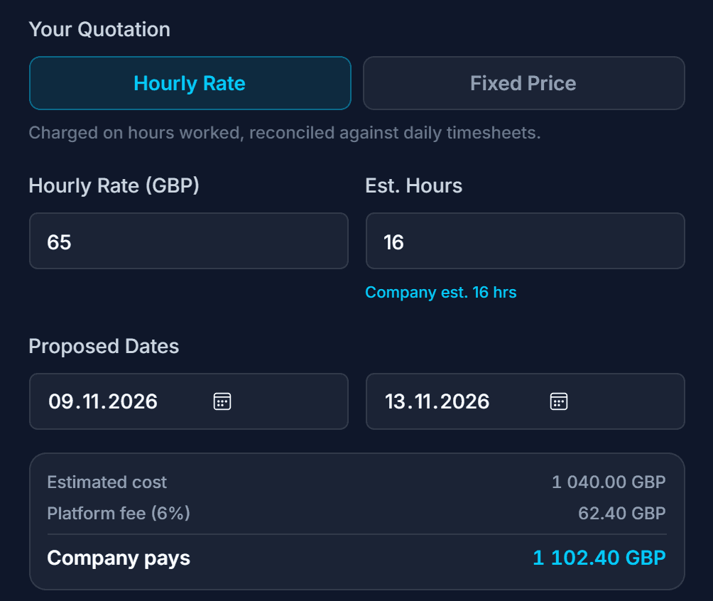Switch to Fixed Price quotation
Screen dimensions: 713x601
pos(524,83)
